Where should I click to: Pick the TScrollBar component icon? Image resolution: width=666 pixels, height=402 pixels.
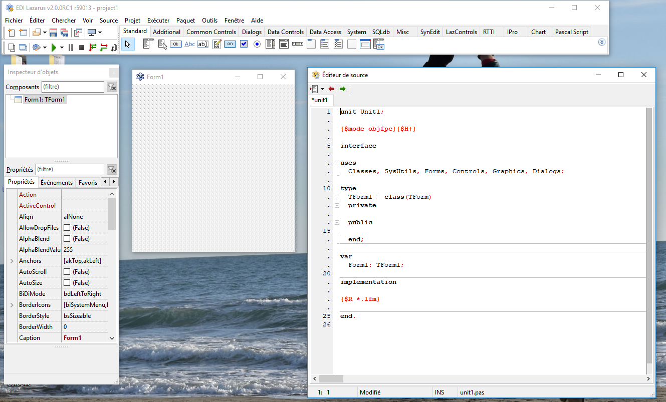pos(298,44)
